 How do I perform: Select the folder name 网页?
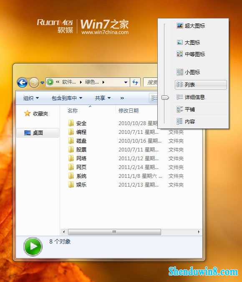pyautogui.click(x=81, y=167)
